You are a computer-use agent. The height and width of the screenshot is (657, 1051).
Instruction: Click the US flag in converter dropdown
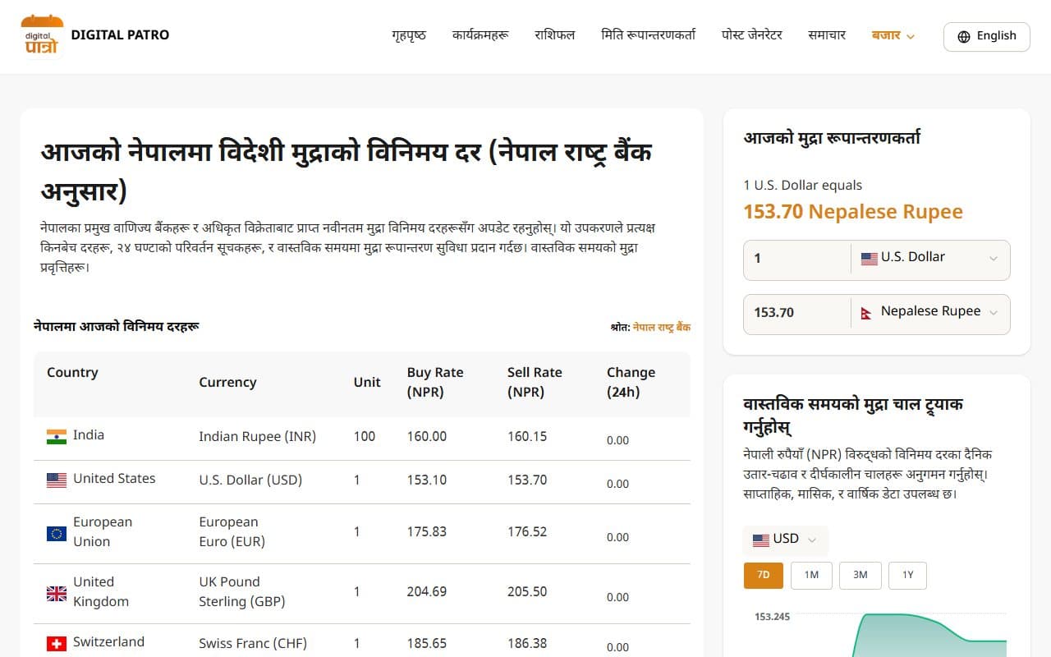pos(870,259)
